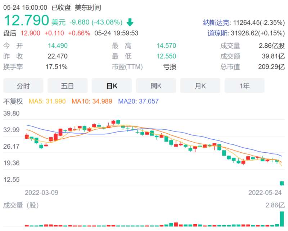Viewport: 288px width, 231px height.
Task: Click the 2.86亿 volume axis label
Action: [275, 205]
